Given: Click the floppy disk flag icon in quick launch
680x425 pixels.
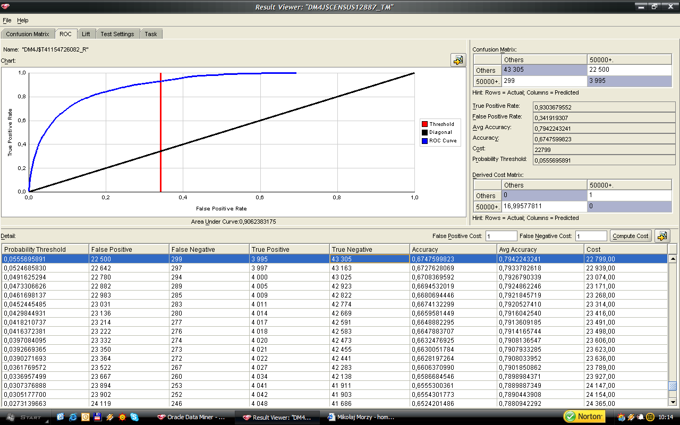Looking at the screenshot, I should click(x=98, y=417).
